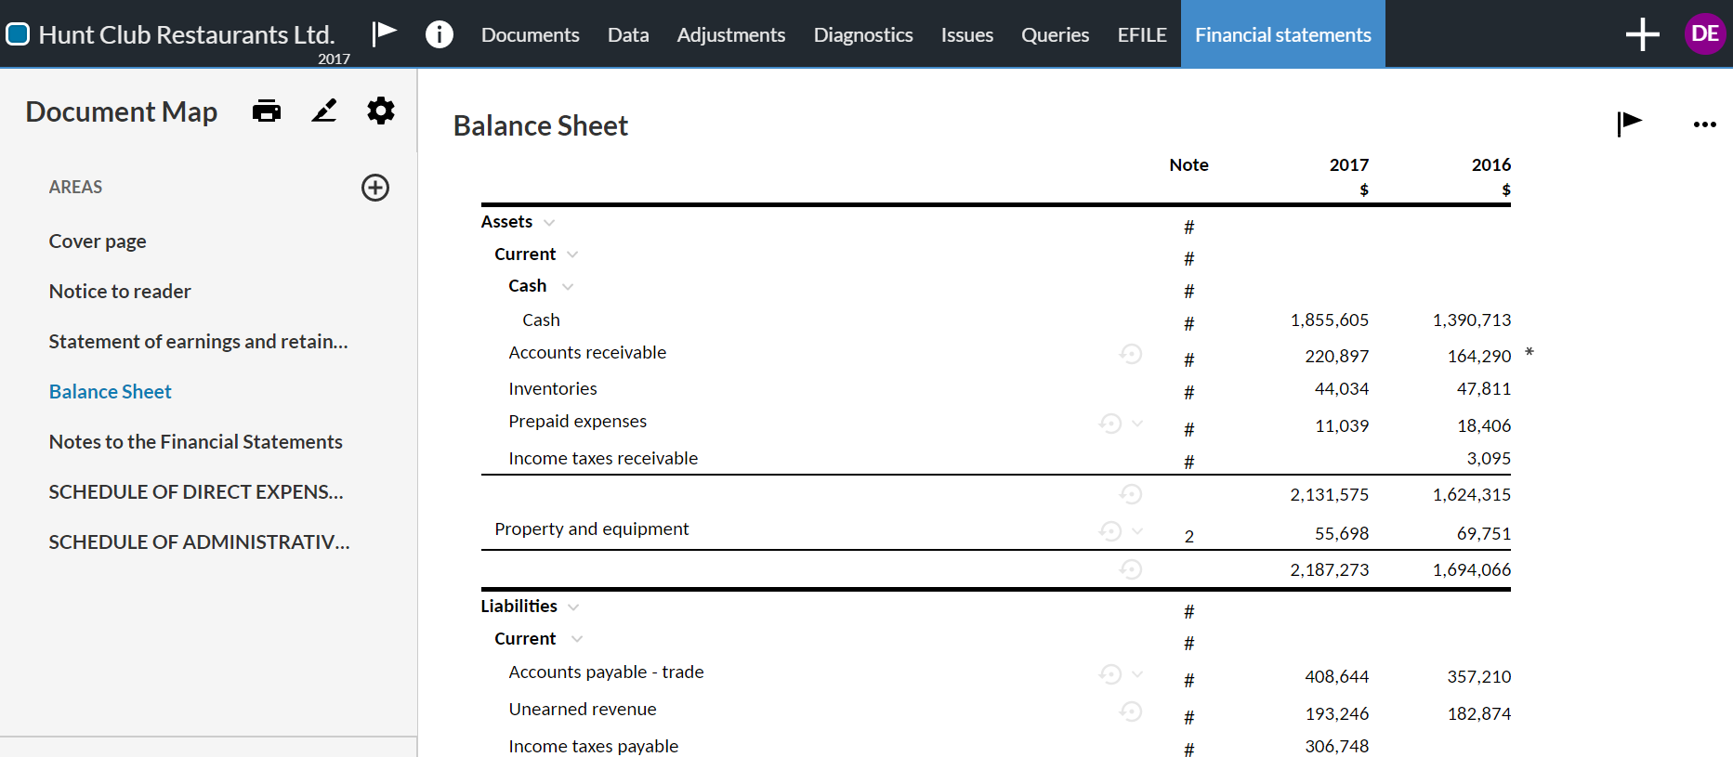1733x757 pixels.
Task: Flag the Balance Sheet statement
Action: 1629,123
